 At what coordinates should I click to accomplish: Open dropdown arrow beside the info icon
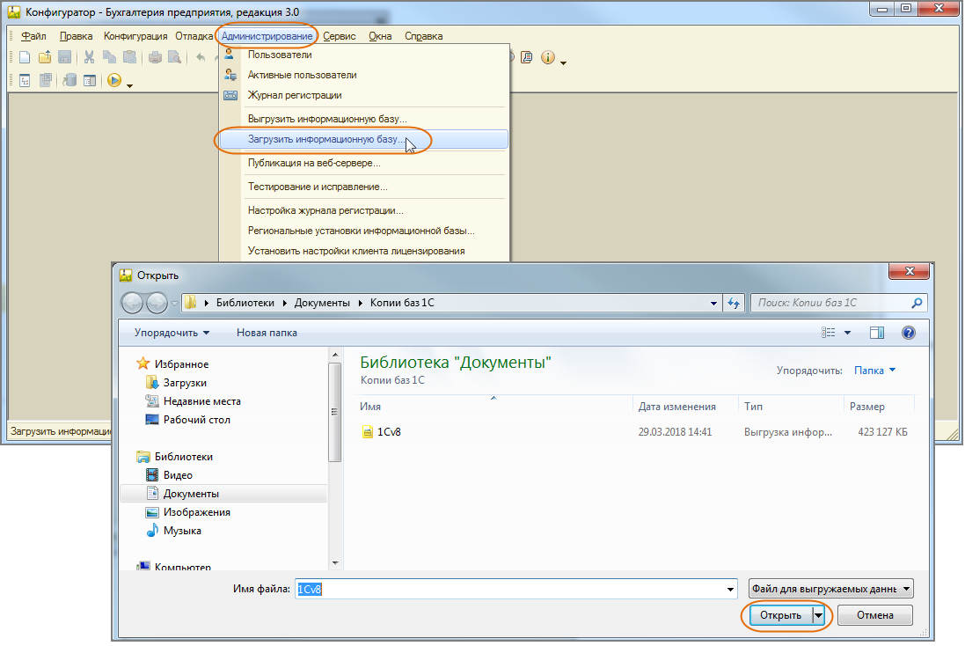563,62
